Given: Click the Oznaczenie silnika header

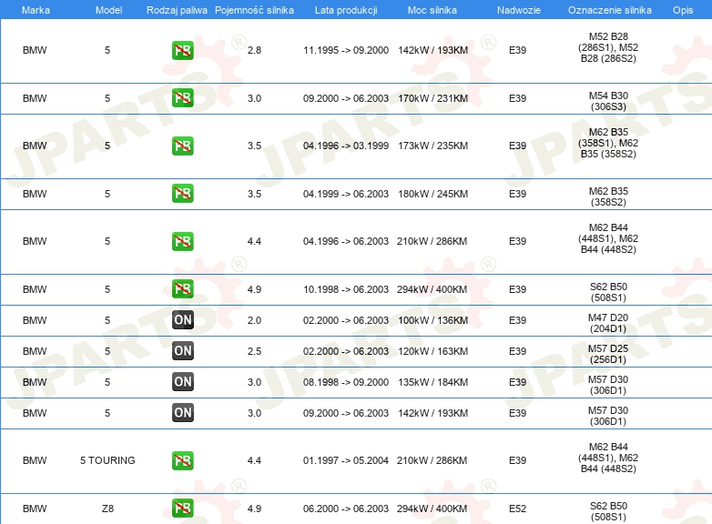Looking at the screenshot, I should [x=608, y=9].
